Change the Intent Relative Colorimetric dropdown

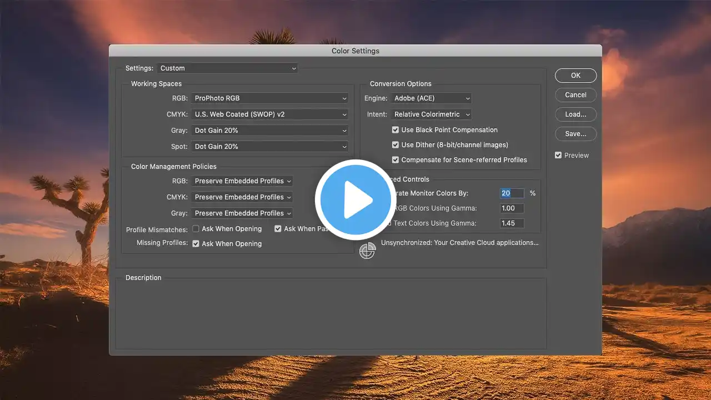431,114
